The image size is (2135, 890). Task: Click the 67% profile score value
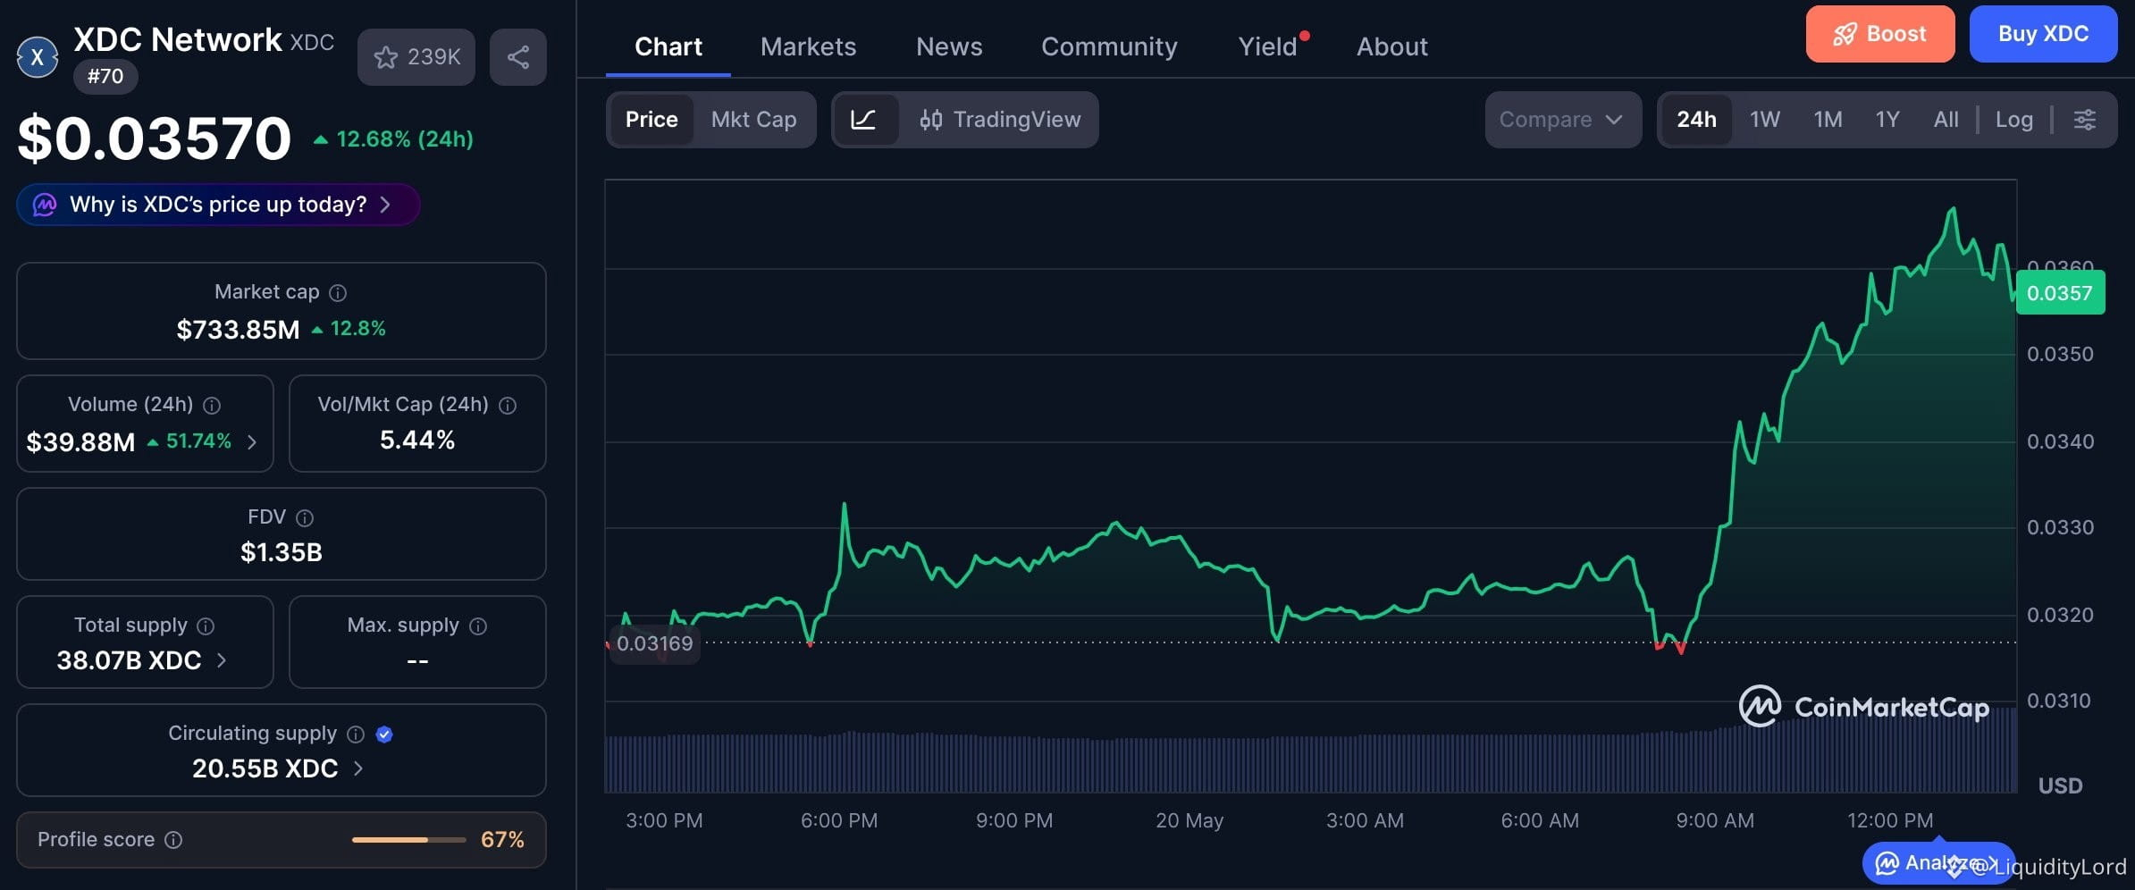point(502,840)
